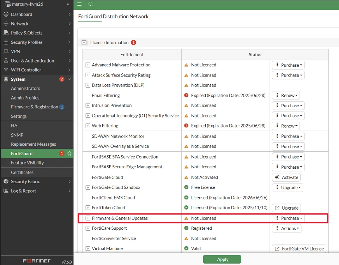Click the Email Filtering expired red icon

186,95
